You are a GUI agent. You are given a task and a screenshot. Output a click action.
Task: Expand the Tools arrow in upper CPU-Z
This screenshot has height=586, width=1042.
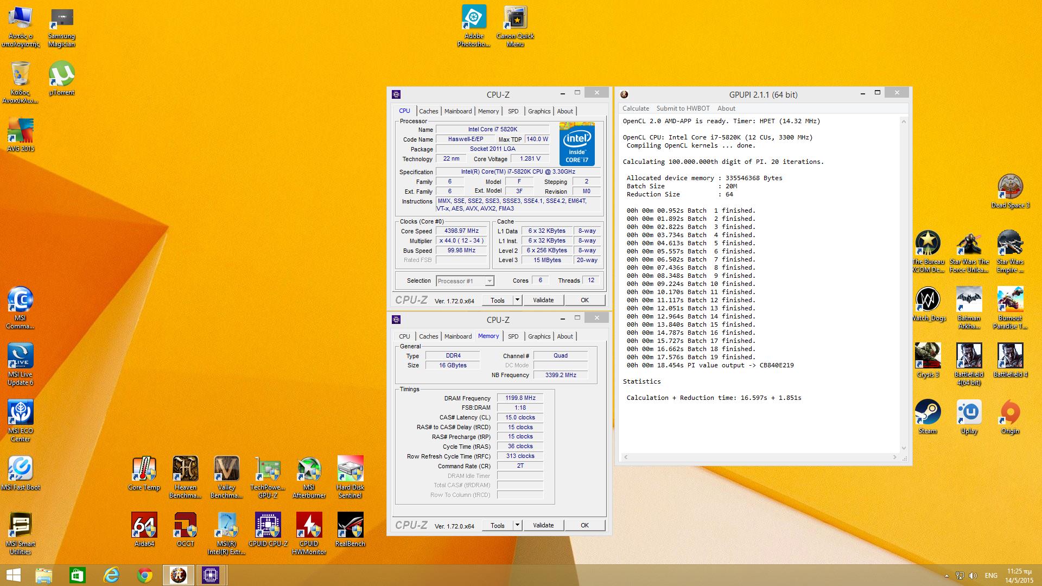(517, 300)
